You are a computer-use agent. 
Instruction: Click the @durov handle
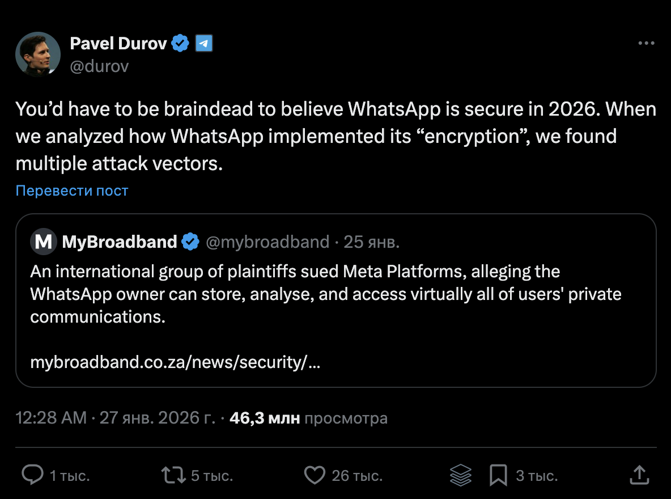tap(100, 66)
